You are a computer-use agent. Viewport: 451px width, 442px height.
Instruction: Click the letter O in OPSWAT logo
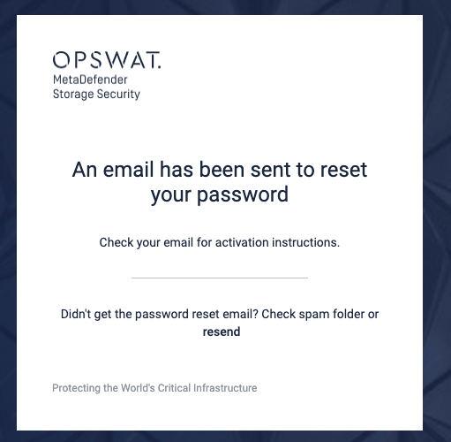click(x=61, y=60)
